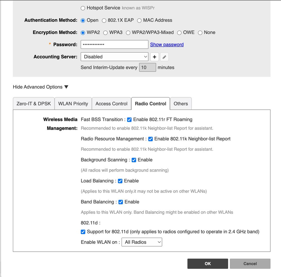Viewport: 281px width, 277px height.
Task: Uncheck Support for 802.11d checkbox
Action: [x=83, y=232]
